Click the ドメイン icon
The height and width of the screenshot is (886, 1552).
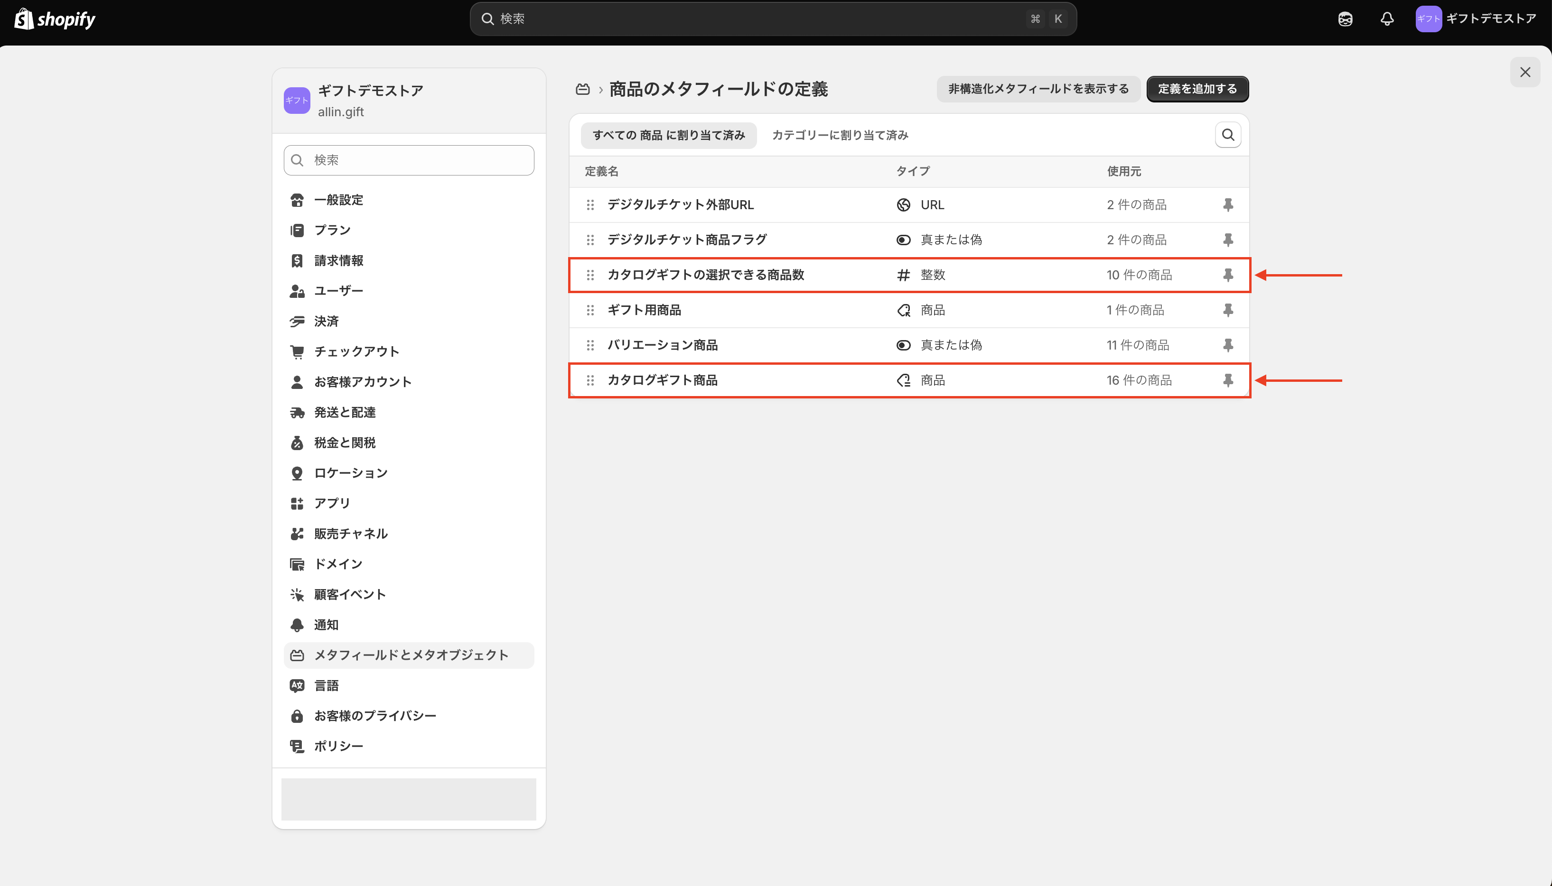(297, 564)
